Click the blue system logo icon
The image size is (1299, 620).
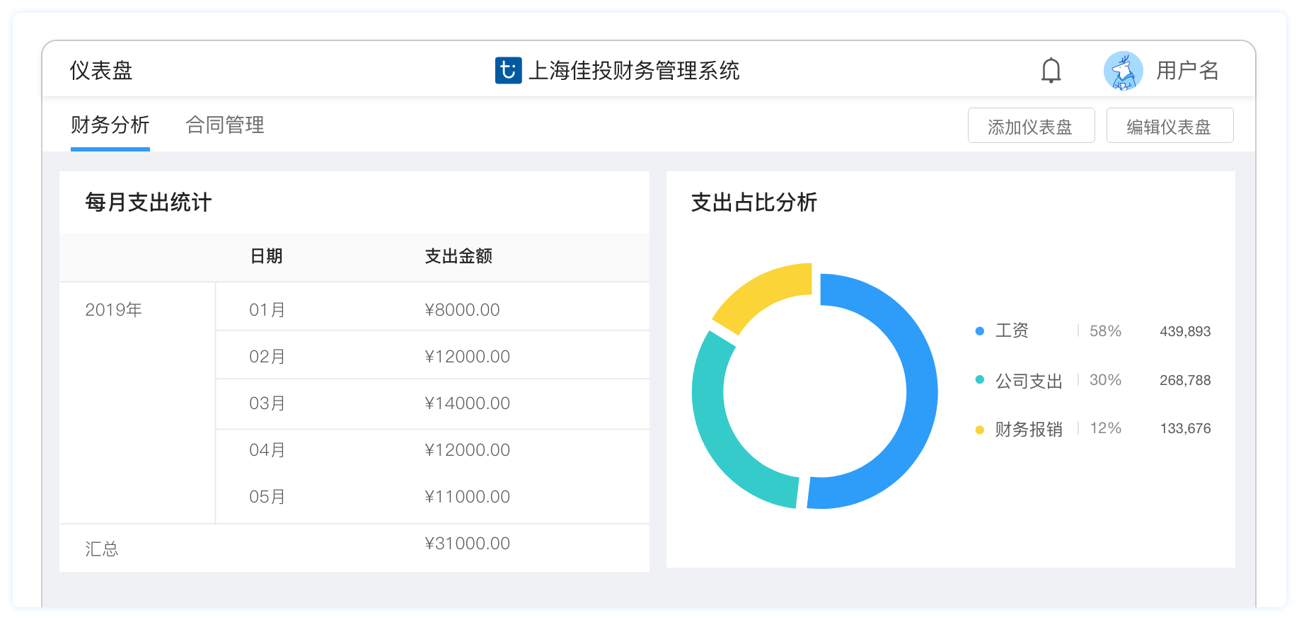(508, 71)
